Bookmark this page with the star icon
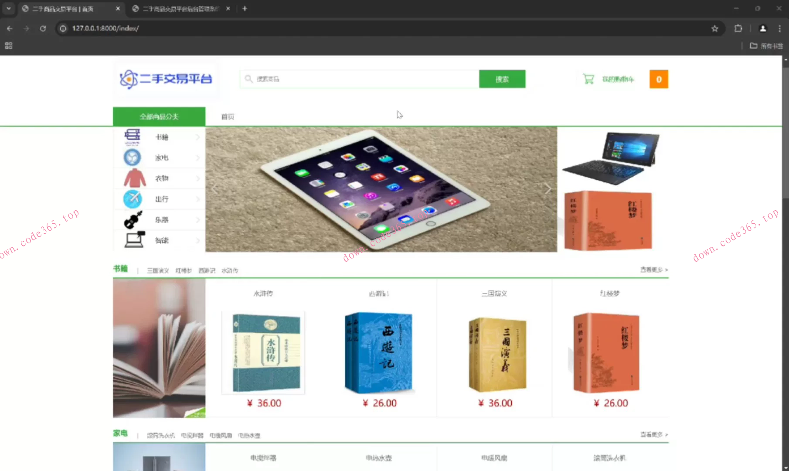 click(x=714, y=28)
